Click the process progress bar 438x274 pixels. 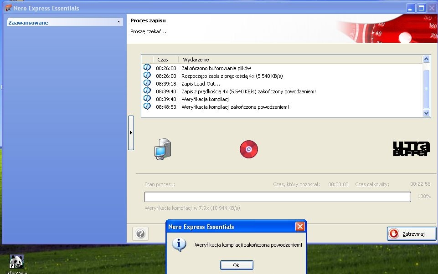pos(278,197)
